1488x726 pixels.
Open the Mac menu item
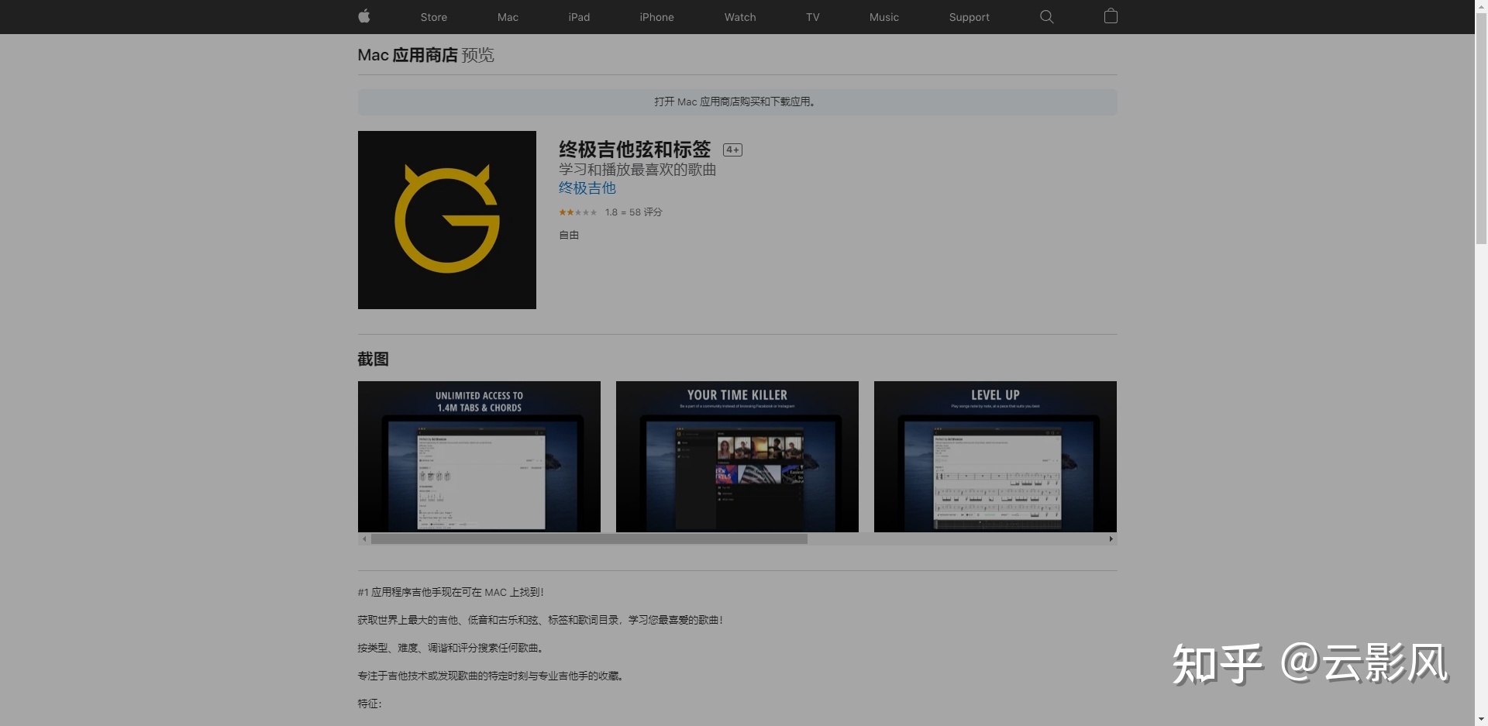(508, 17)
